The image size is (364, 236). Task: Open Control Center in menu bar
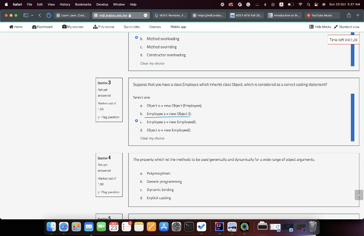point(316,4)
